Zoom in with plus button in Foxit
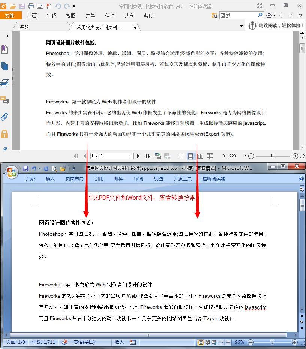 click(x=295, y=156)
